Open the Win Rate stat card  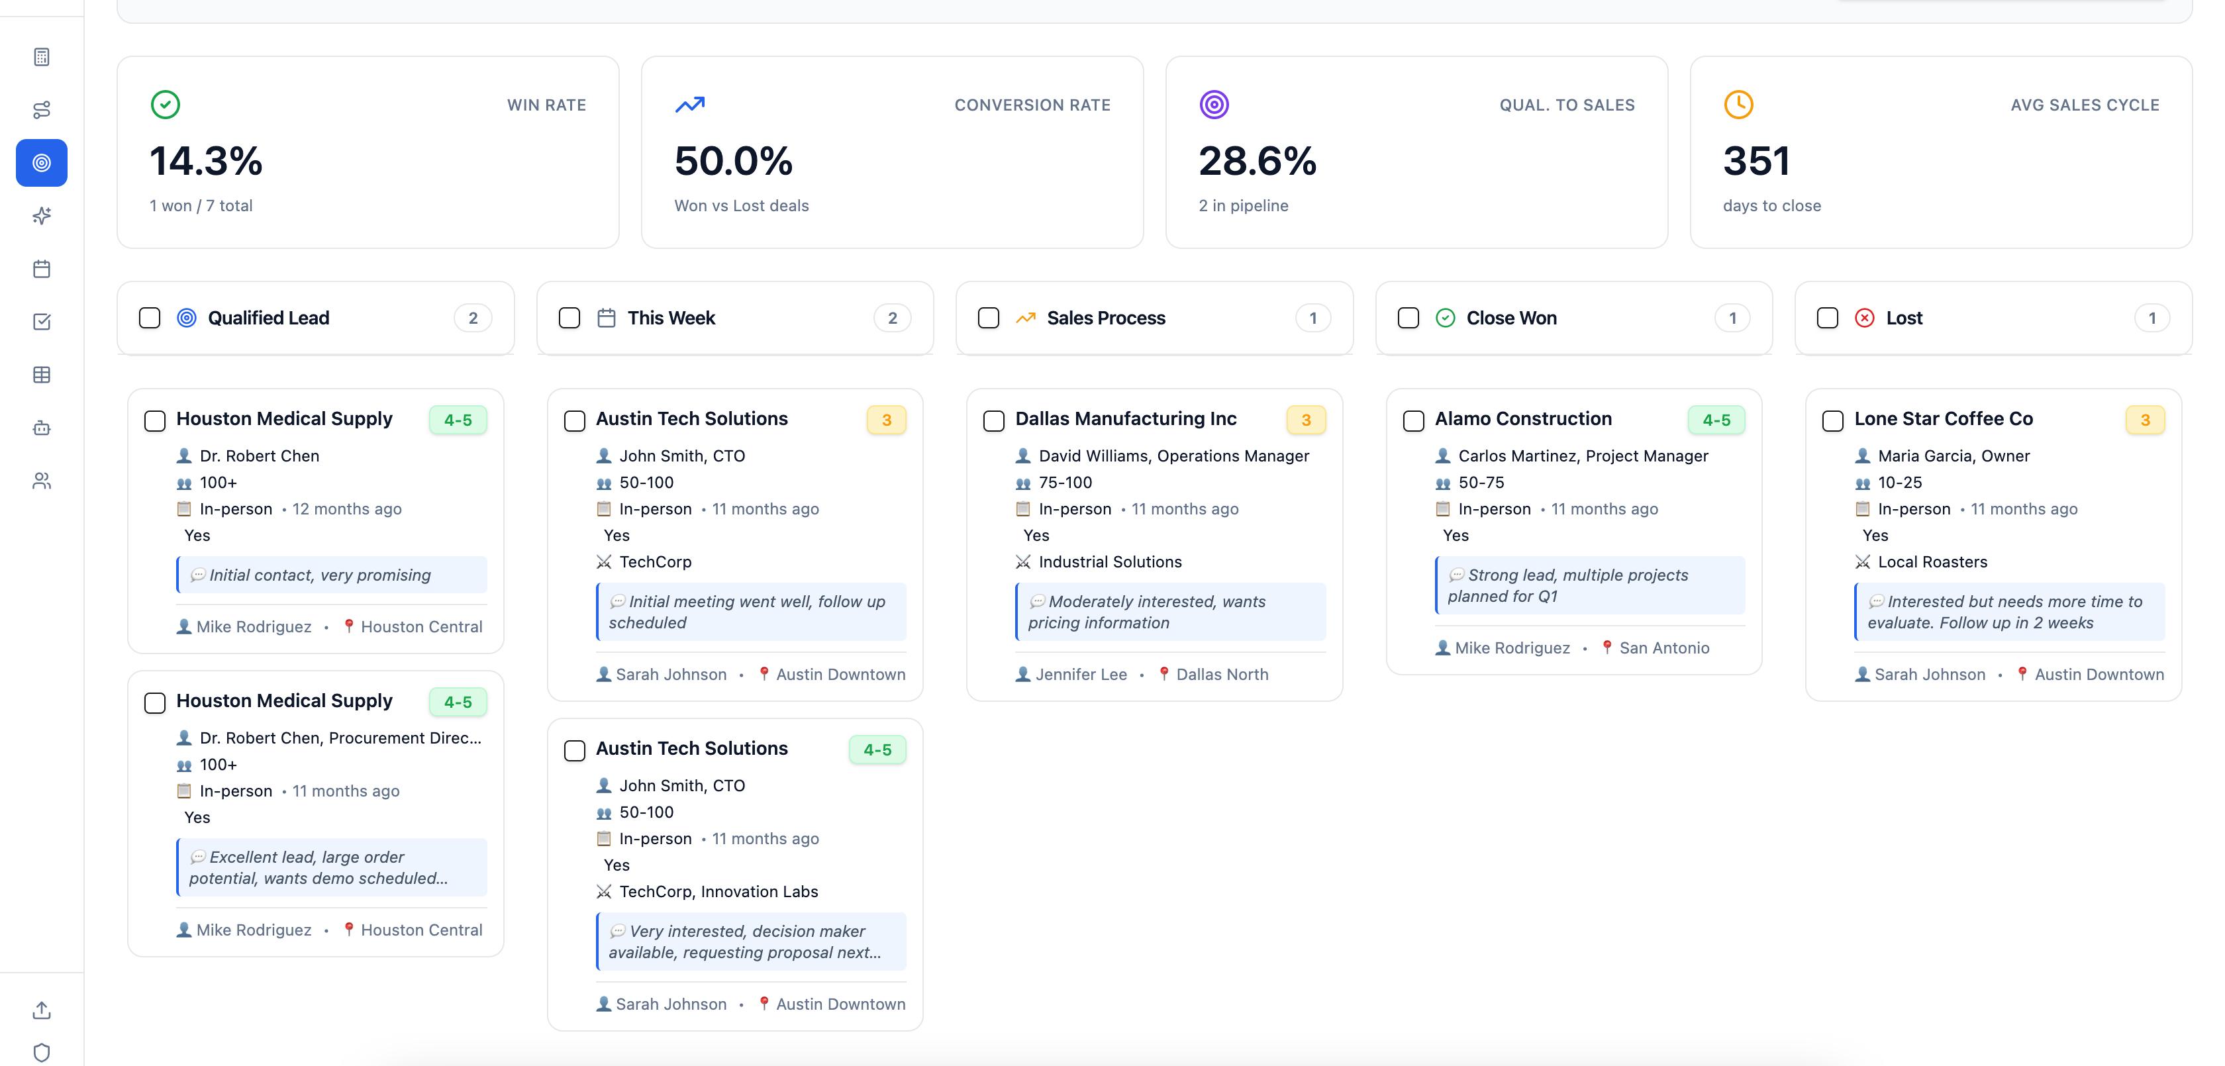pyautogui.click(x=367, y=152)
